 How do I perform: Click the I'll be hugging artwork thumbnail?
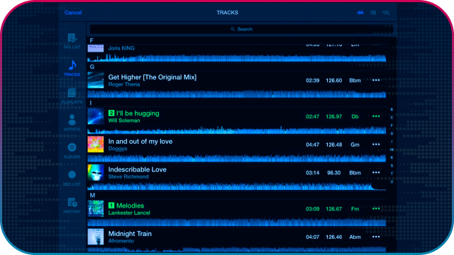tap(96, 116)
